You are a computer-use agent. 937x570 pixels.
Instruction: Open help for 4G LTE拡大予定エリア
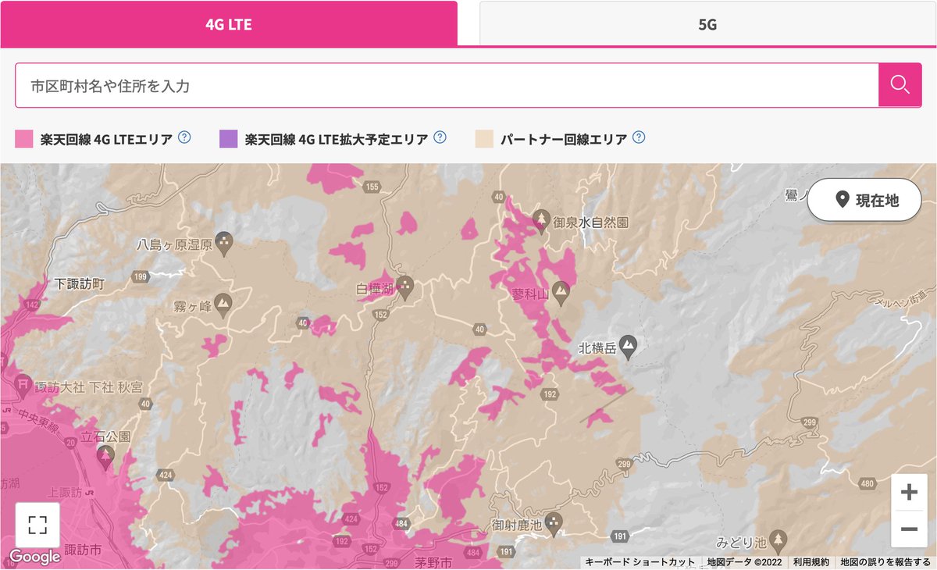[440, 137]
